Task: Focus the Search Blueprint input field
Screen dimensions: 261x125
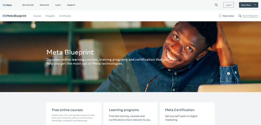Action: pyautogui.click(x=250, y=16)
